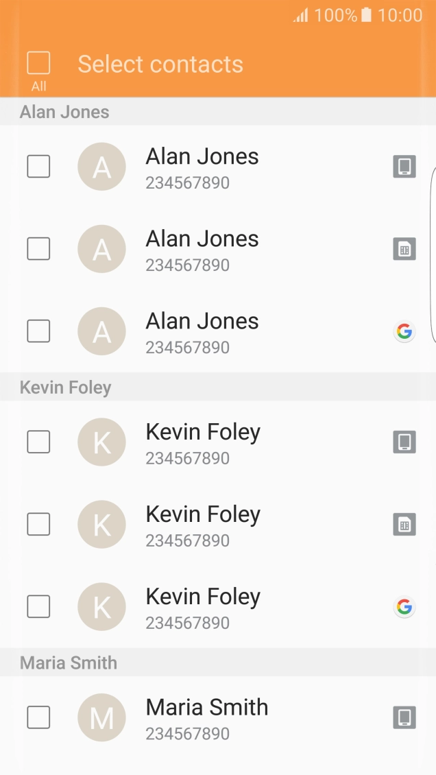This screenshot has height=775, width=436.
Task: Tap the signal strength indicator
Action: (301, 15)
